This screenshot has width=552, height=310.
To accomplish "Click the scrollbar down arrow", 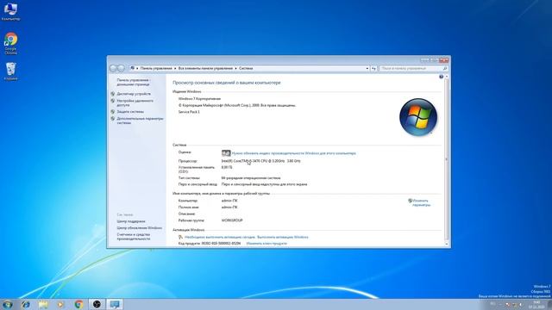I will pyautogui.click(x=447, y=244).
